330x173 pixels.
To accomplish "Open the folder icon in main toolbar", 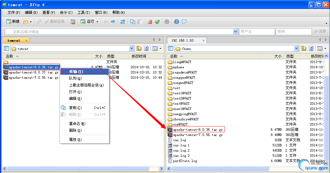I will pos(26,21).
